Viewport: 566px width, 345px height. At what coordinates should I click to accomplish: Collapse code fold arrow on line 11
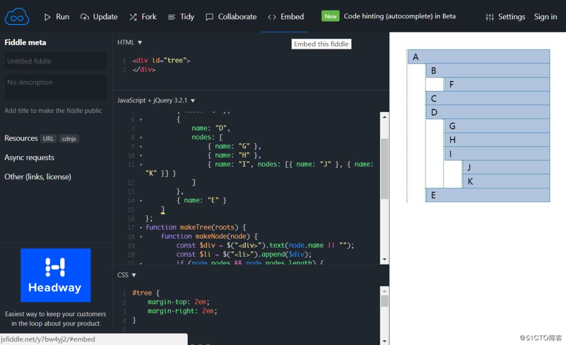click(141, 165)
